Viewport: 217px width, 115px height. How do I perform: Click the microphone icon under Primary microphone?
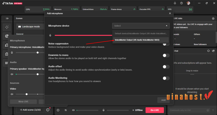coord(12,53)
